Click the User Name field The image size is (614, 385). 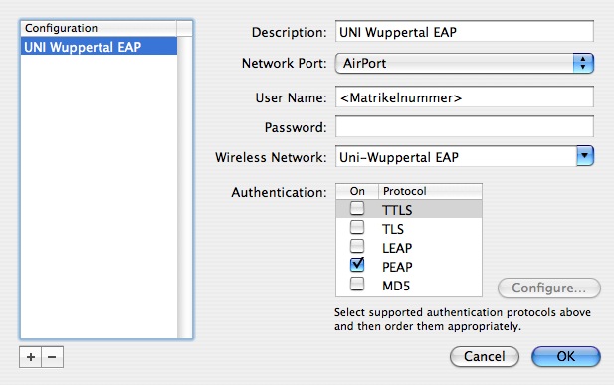(465, 96)
